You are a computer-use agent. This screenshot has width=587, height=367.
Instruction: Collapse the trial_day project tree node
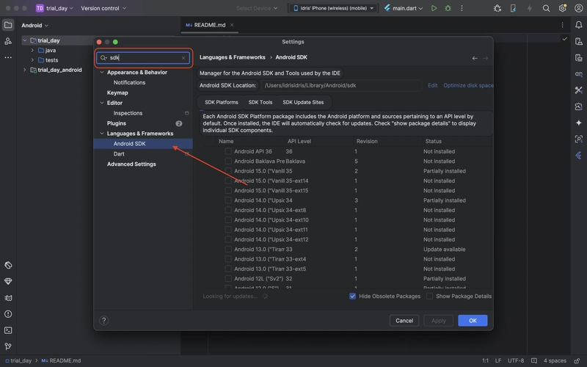click(25, 40)
